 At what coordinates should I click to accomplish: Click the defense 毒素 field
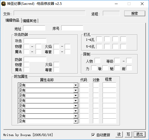point(56,70)
